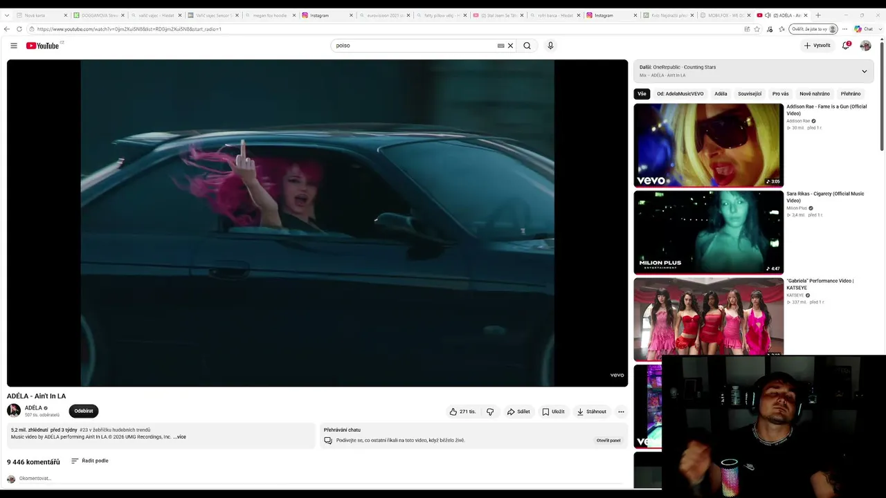
Task: Click the ADÉLA - Ain't In LA title
Action: [37, 396]
